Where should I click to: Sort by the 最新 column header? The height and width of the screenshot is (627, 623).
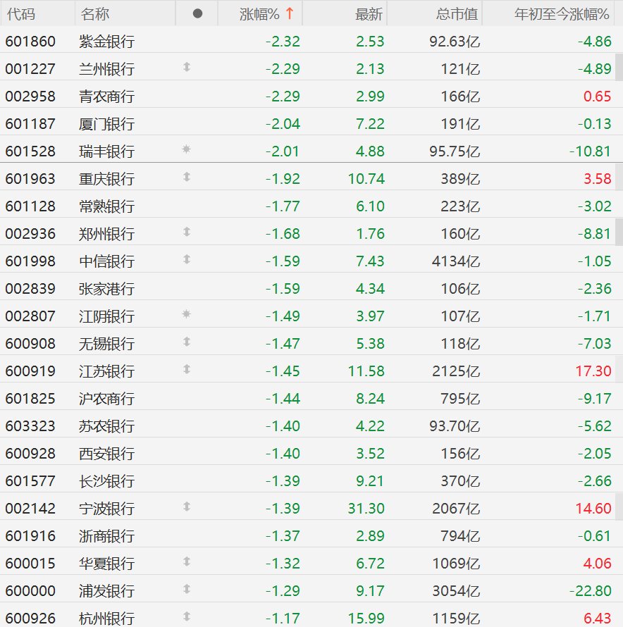369,14
